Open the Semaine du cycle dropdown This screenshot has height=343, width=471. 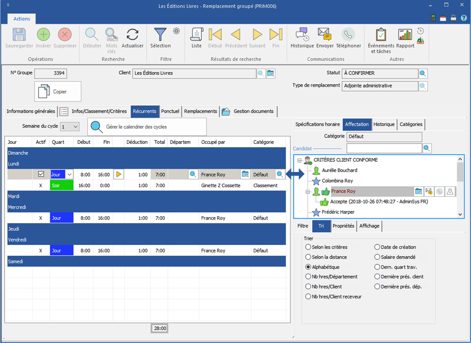(76, 127)
